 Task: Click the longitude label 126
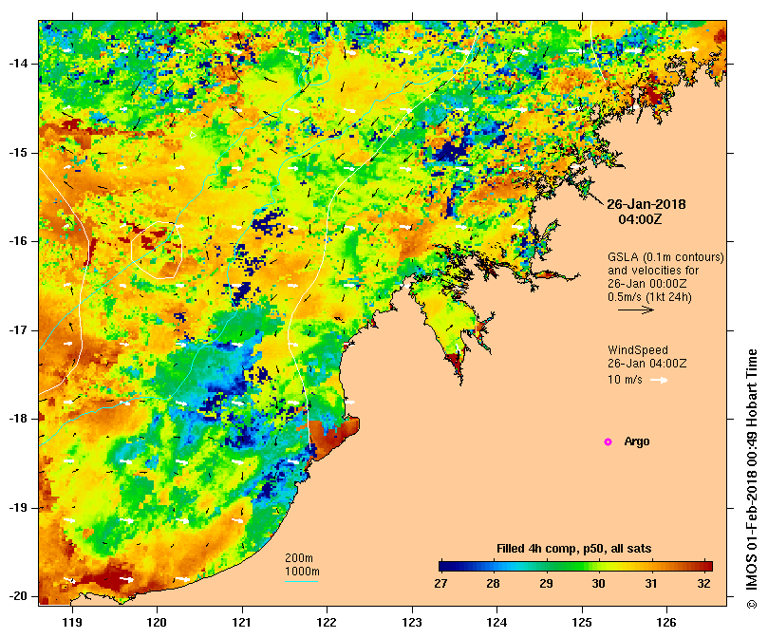point(666,622)
